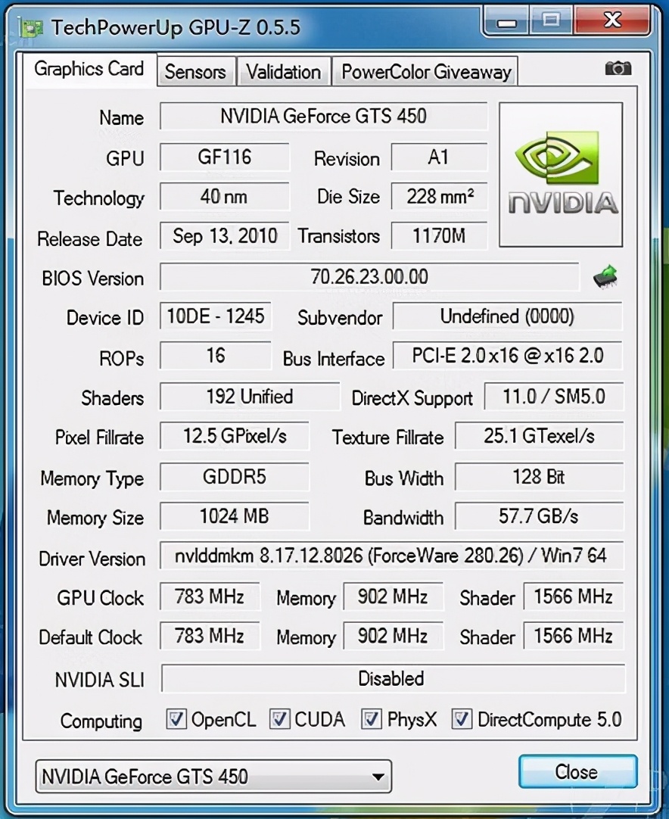
Task: Open the GPU selection dropdown
Action: [x=213, y=776]
